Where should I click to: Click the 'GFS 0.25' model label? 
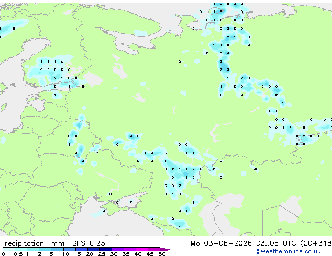88,243
